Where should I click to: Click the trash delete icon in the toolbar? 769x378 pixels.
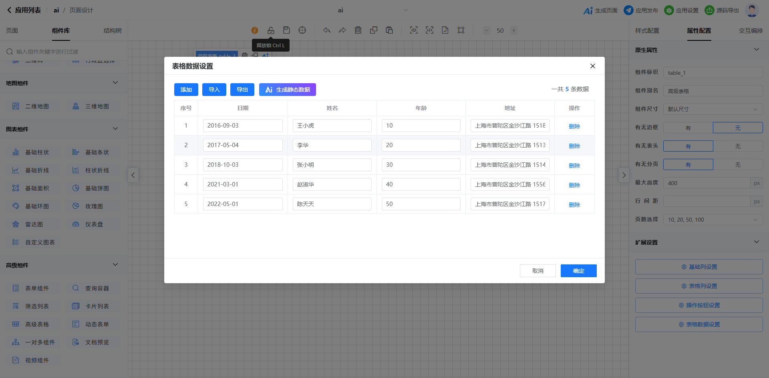(x=358, y=30)
